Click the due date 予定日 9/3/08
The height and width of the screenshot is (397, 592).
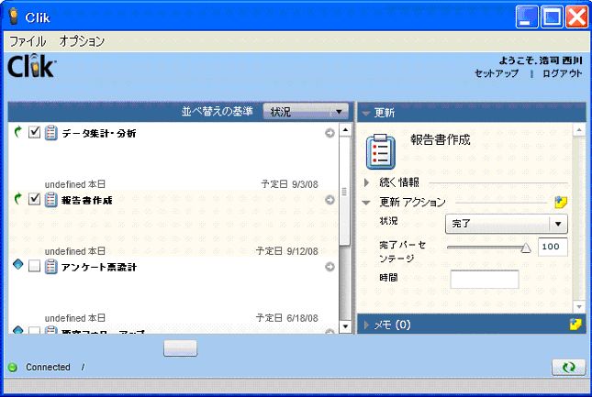click(x=290, y=184)
